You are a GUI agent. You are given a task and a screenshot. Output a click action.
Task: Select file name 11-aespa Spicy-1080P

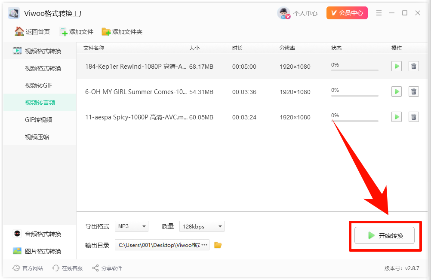pos(136,117)
